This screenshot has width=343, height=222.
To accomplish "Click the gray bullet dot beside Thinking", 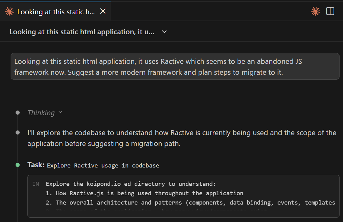I will click(x=18, y=113).
